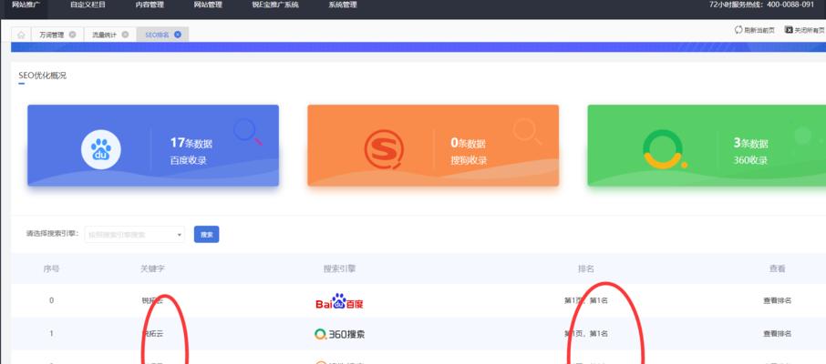
Task: Click the 关闭所有页 X icon
Action: click(789, 30)
